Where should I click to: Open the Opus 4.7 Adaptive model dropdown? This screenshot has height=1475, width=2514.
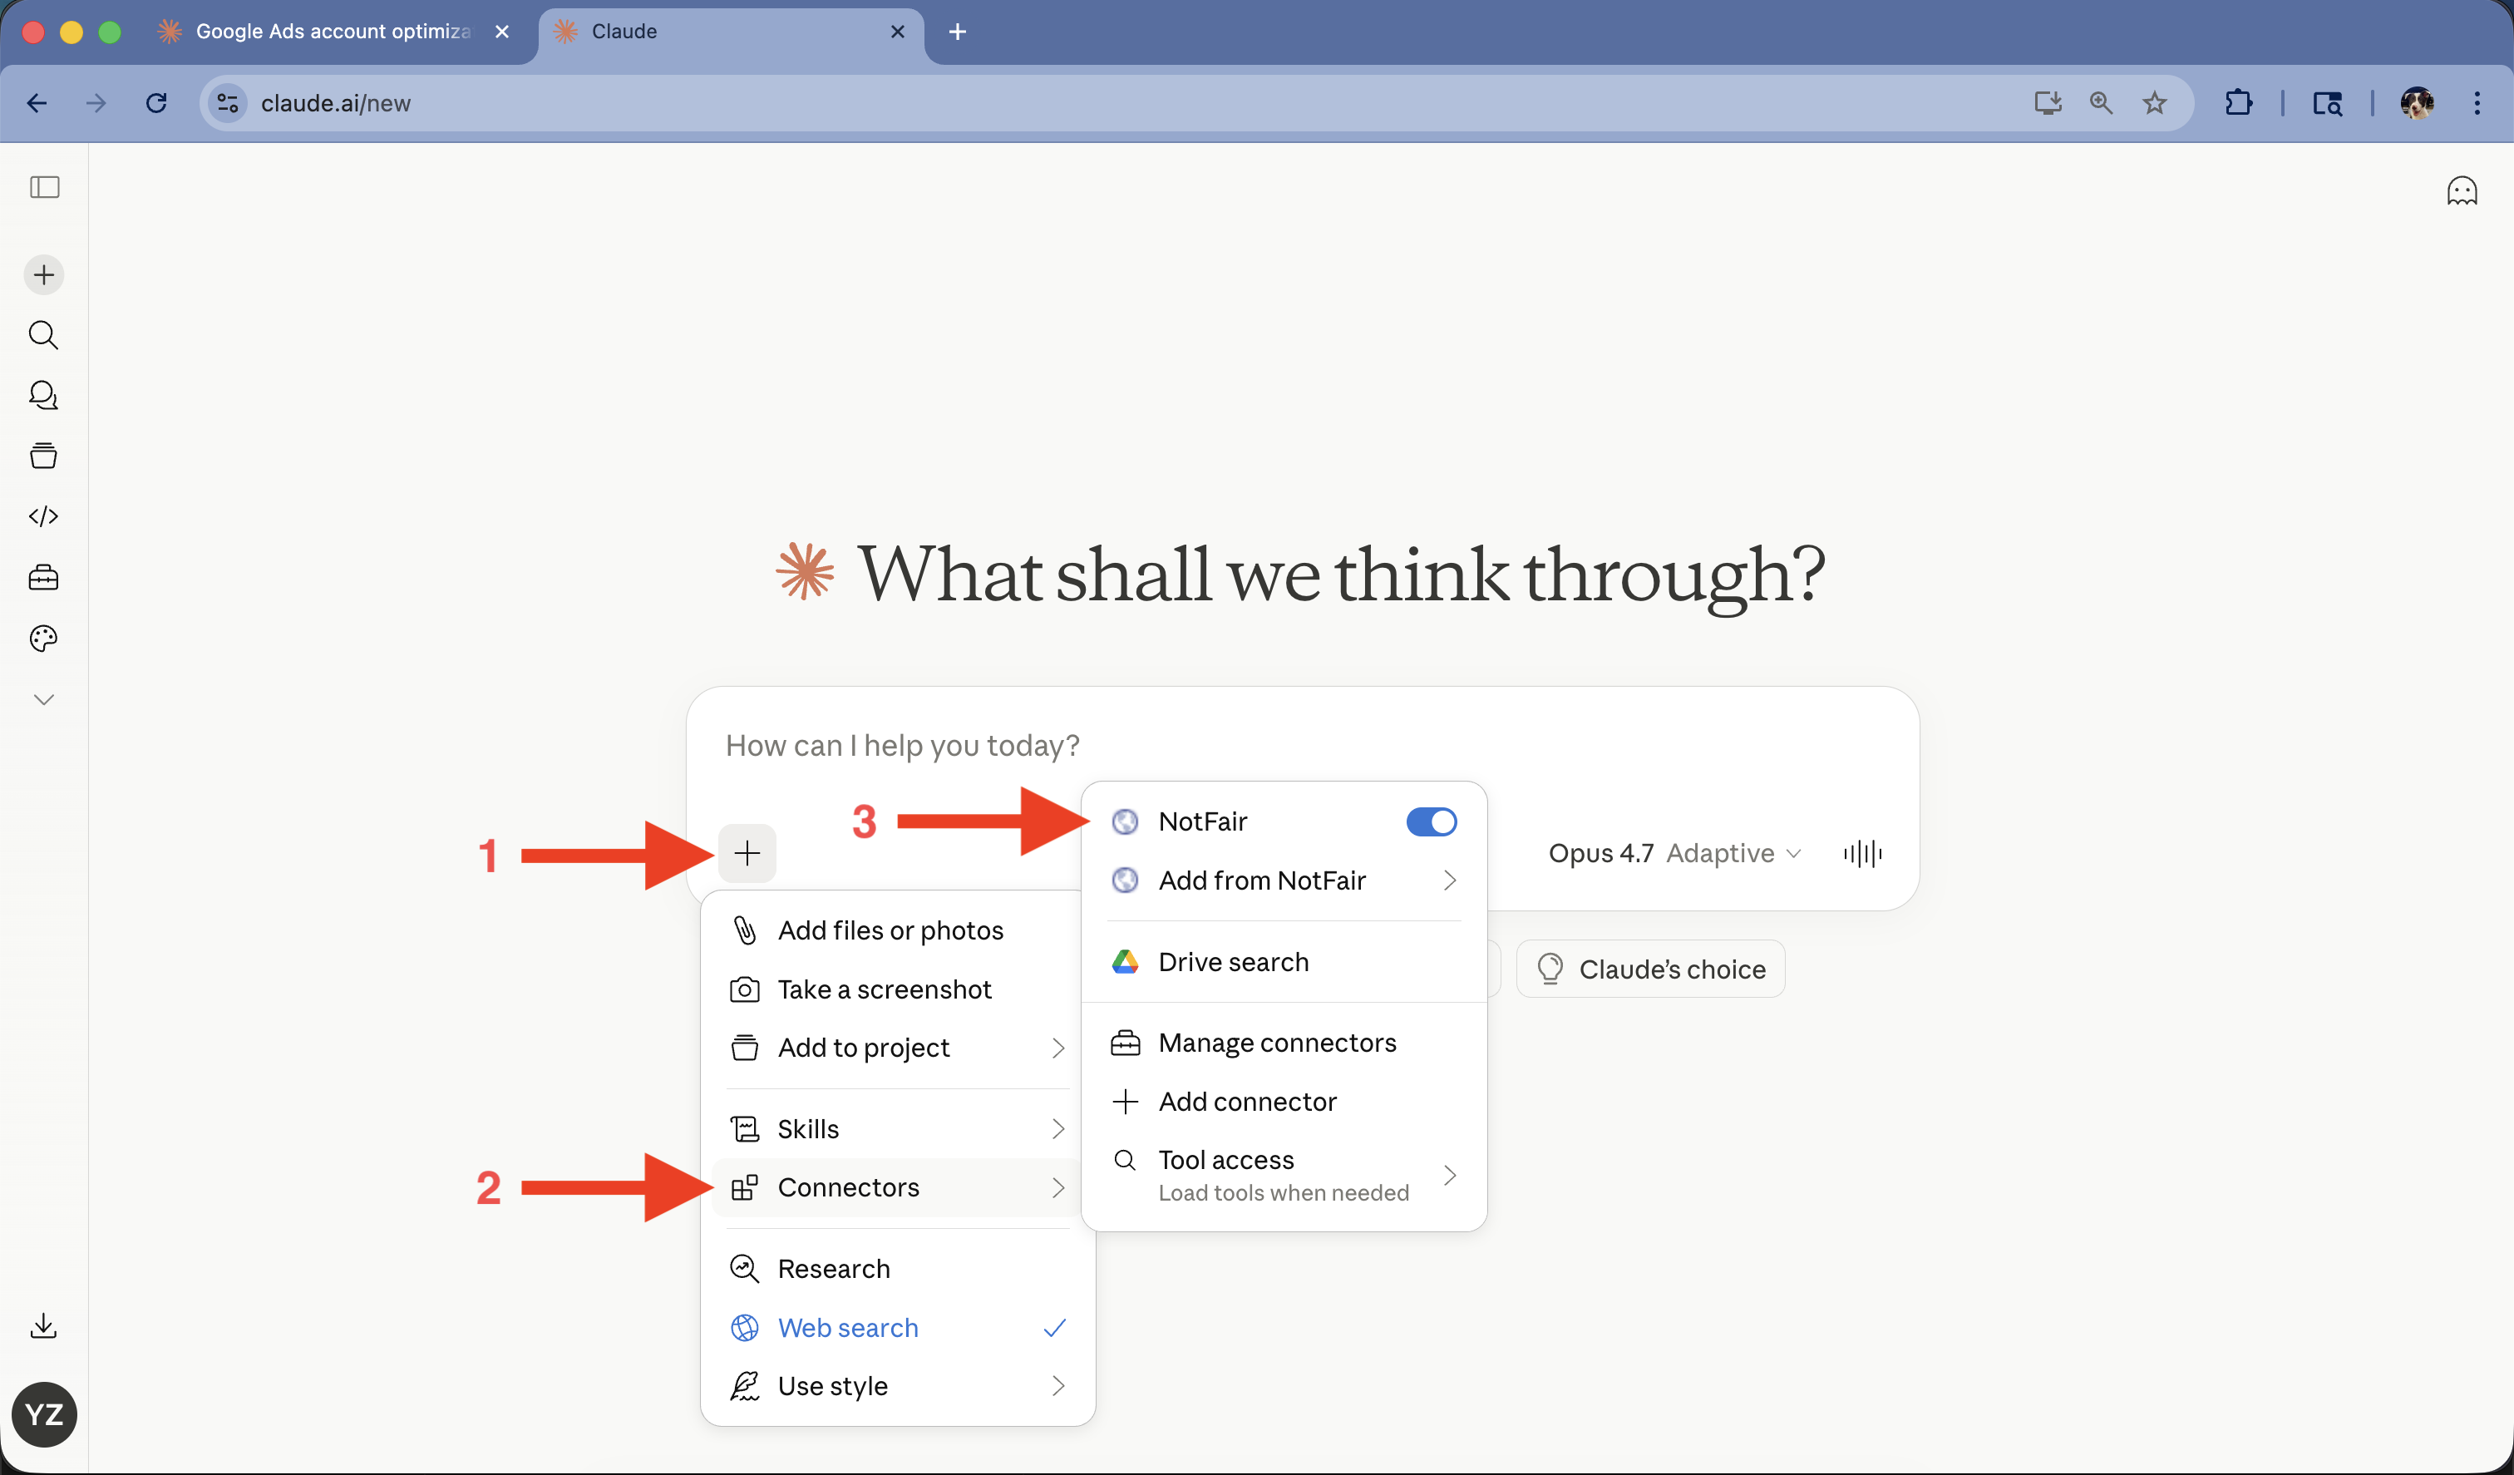click(1674, 853)
